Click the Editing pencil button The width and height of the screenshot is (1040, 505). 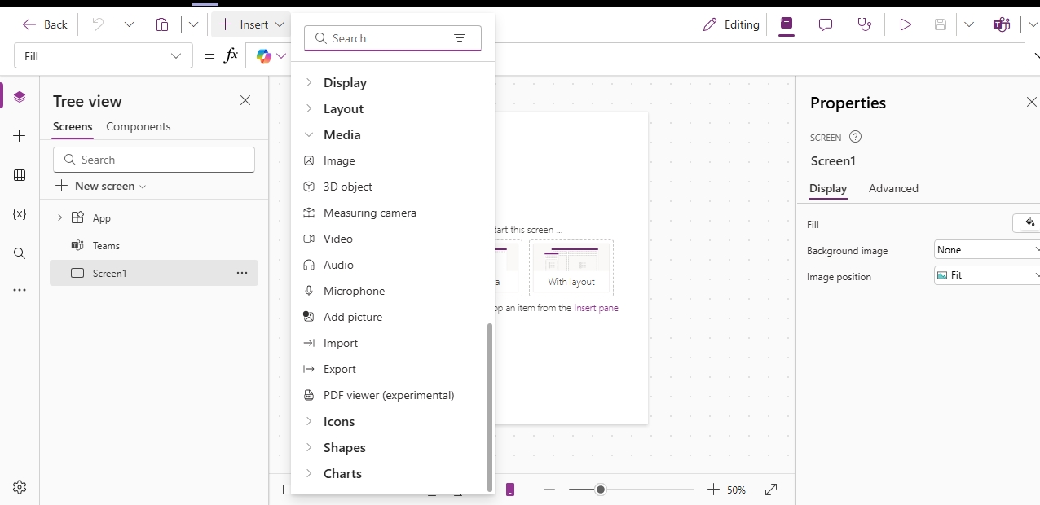pos(731,24)
